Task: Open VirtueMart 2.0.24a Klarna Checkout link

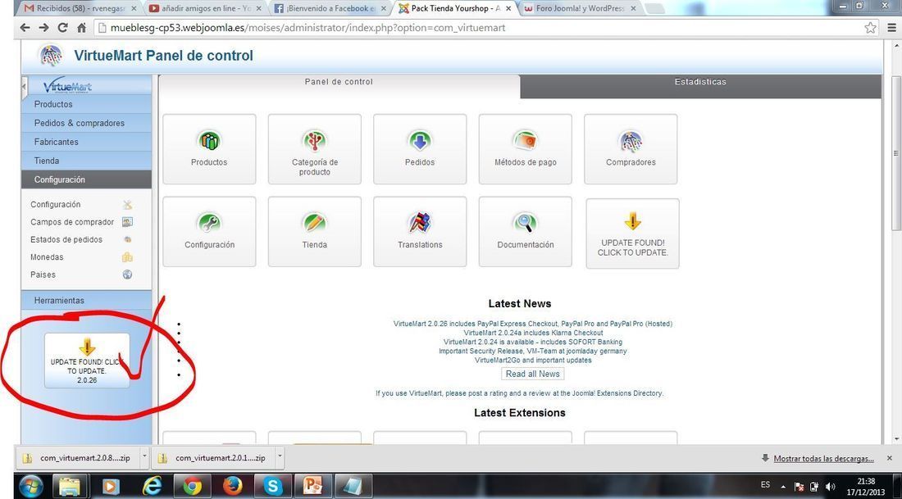Action: [x=533, y=333]
